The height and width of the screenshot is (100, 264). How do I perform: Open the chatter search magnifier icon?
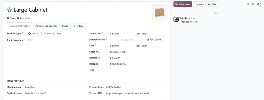point(248,4)
